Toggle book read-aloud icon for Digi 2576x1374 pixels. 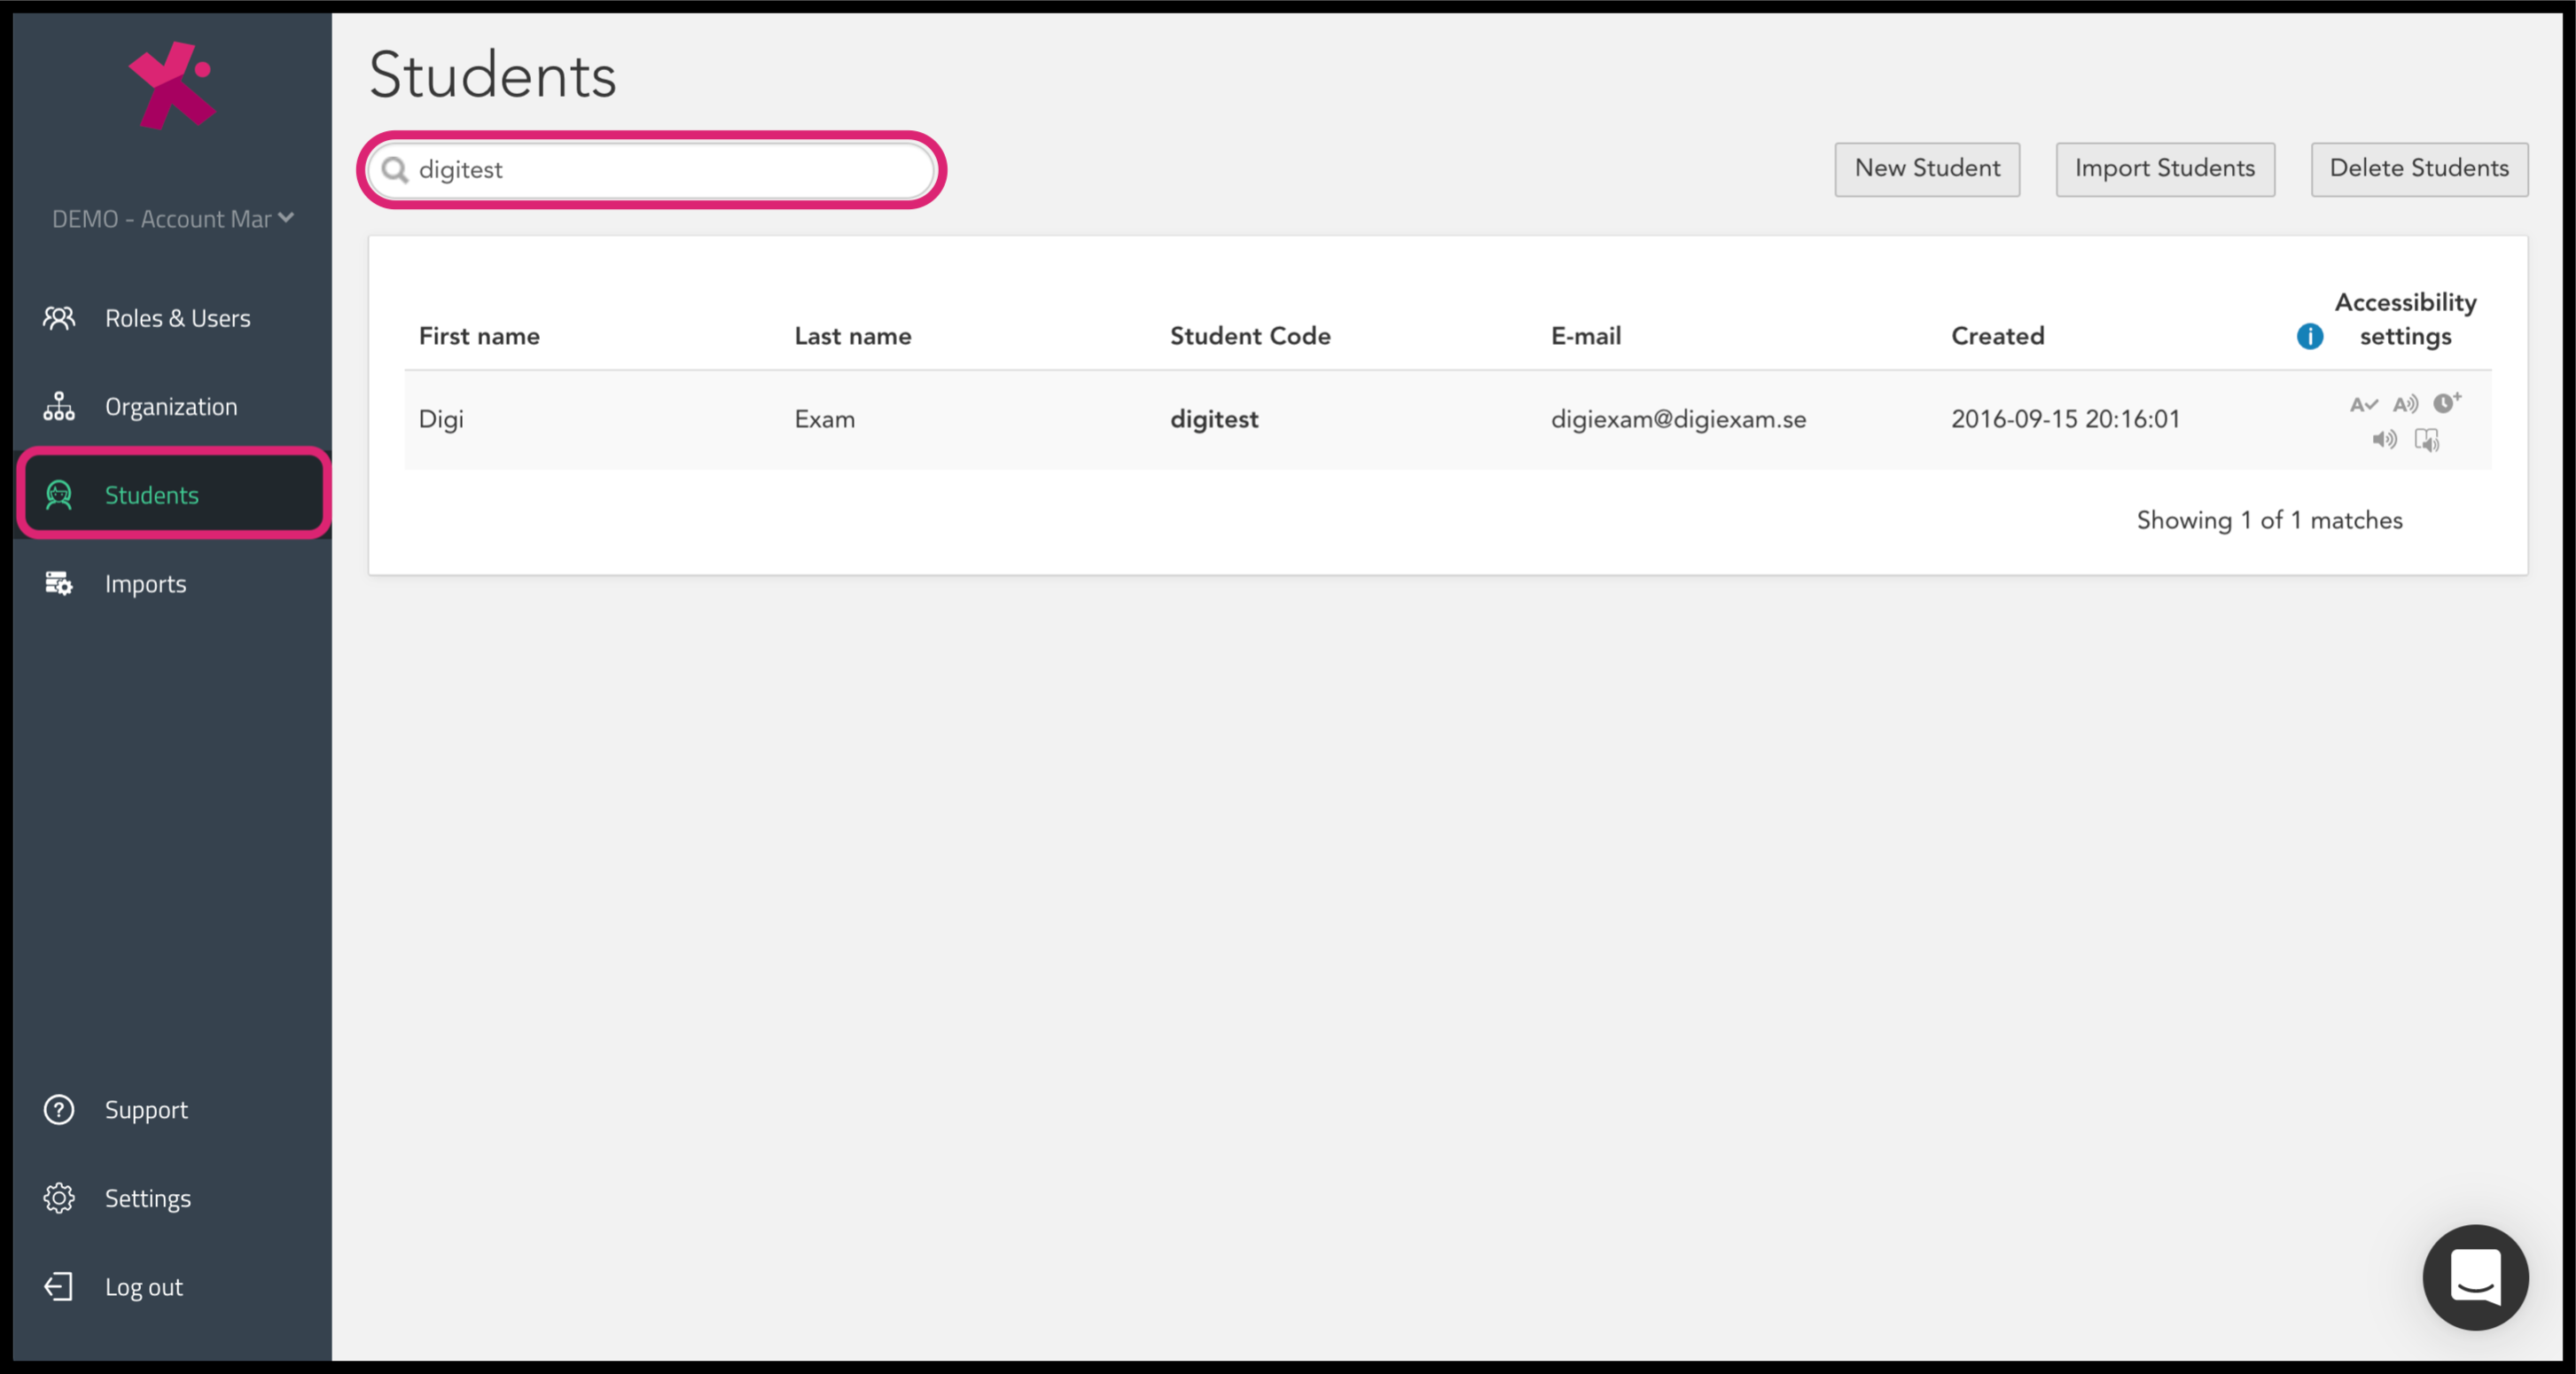2427,440
